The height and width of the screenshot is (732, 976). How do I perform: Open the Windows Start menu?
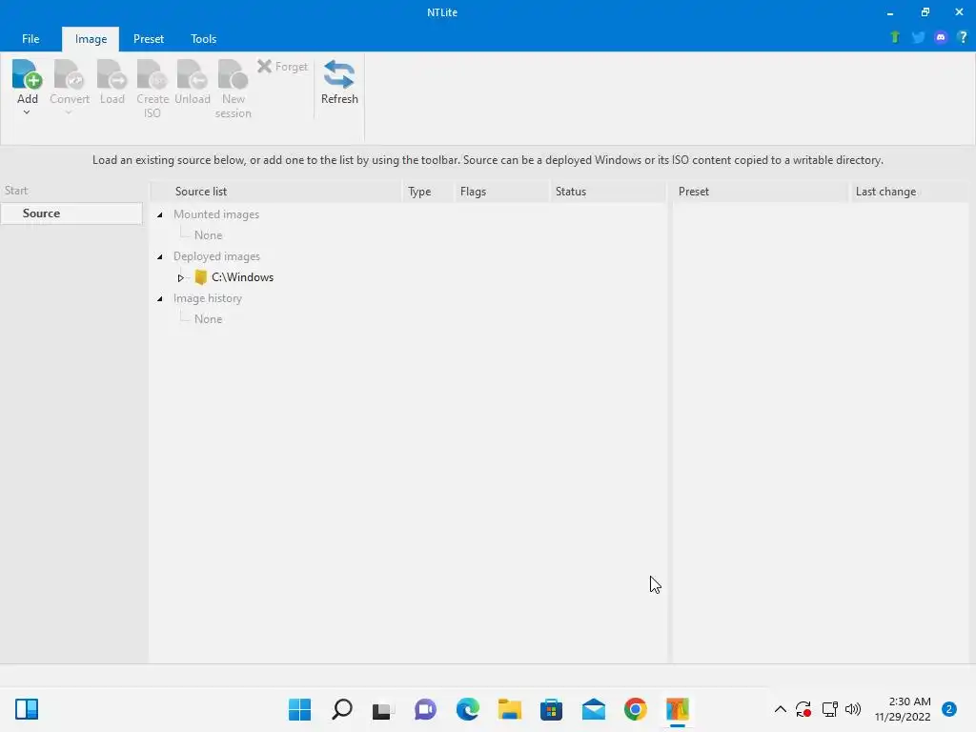point(299,709)
